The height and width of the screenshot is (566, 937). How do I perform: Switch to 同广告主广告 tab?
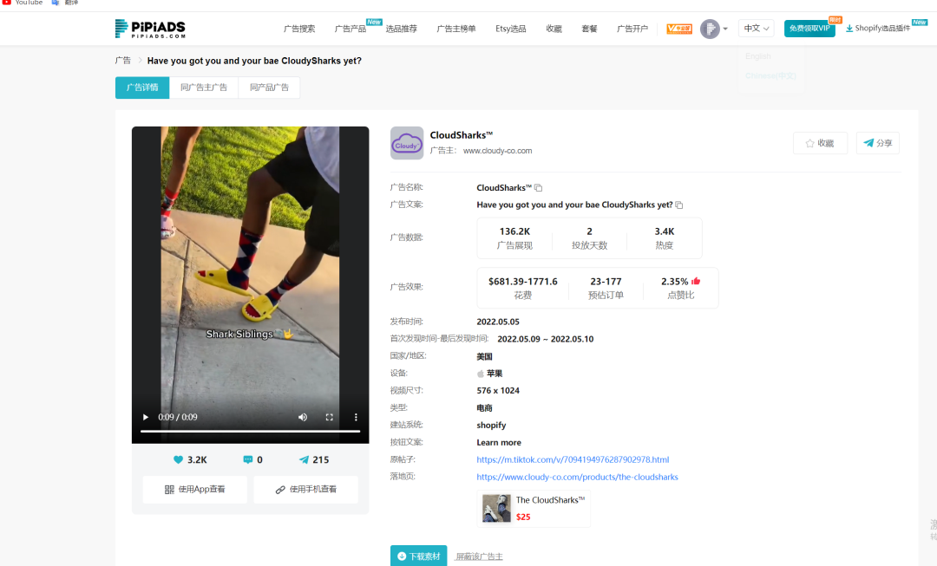pos(204,88)
